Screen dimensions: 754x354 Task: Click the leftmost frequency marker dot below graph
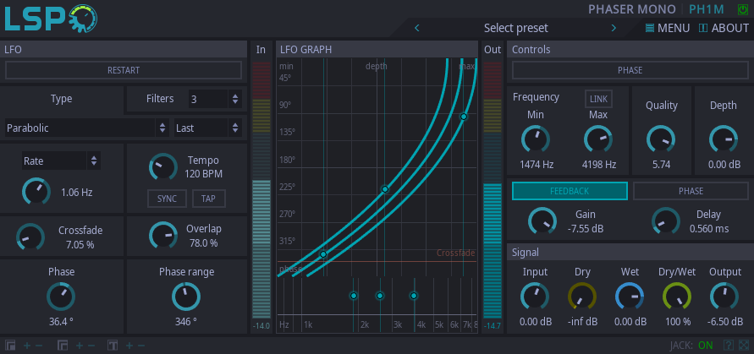tap(354, 296)
